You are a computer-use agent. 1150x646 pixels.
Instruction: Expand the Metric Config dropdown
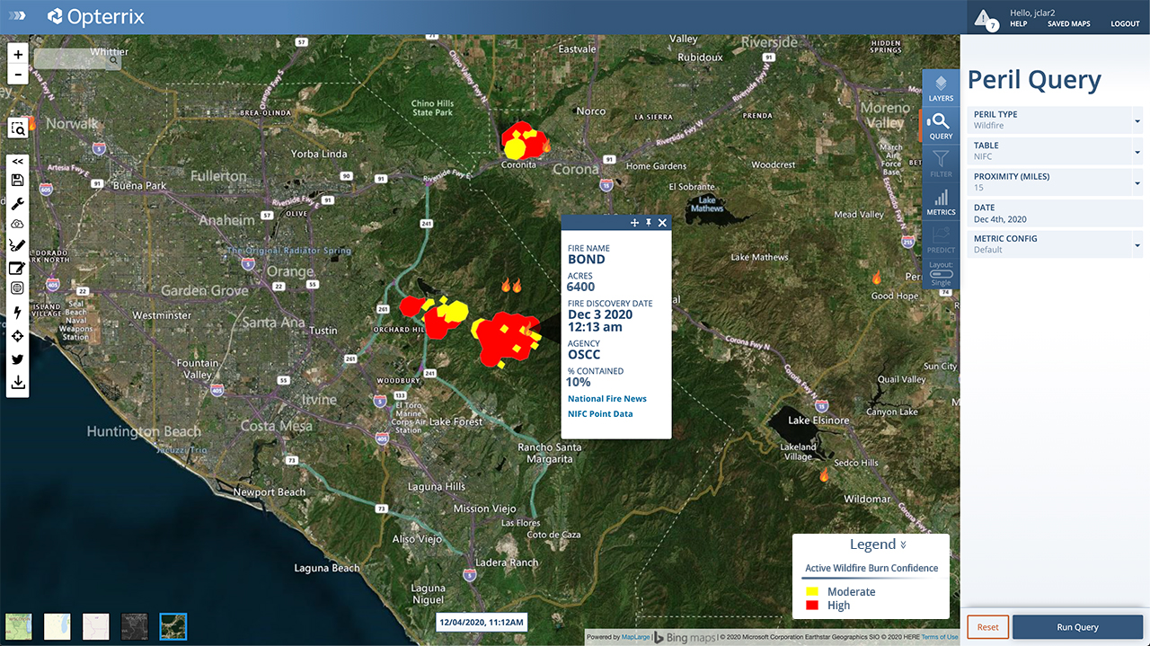(1055, 243)
